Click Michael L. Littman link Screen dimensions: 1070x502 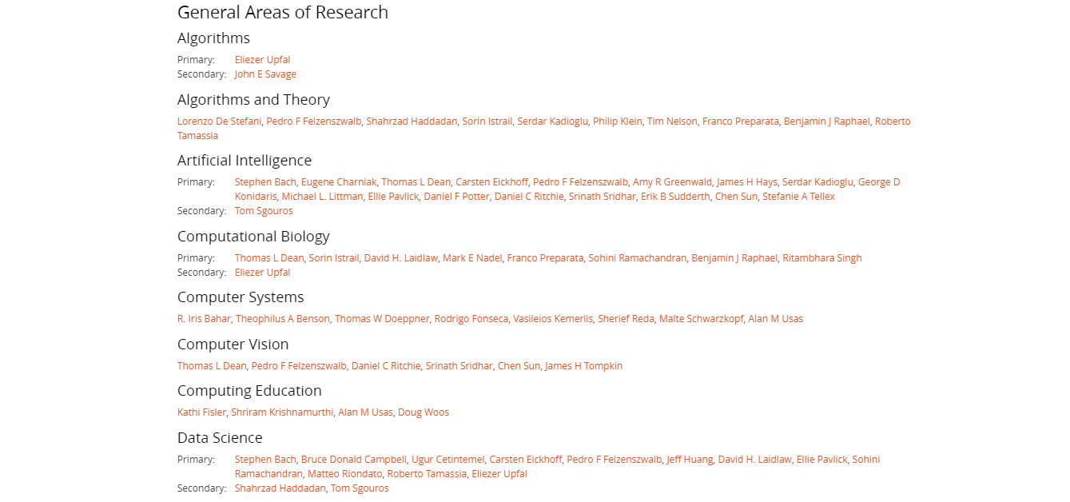pyautogui.click(x=322, y=197)
